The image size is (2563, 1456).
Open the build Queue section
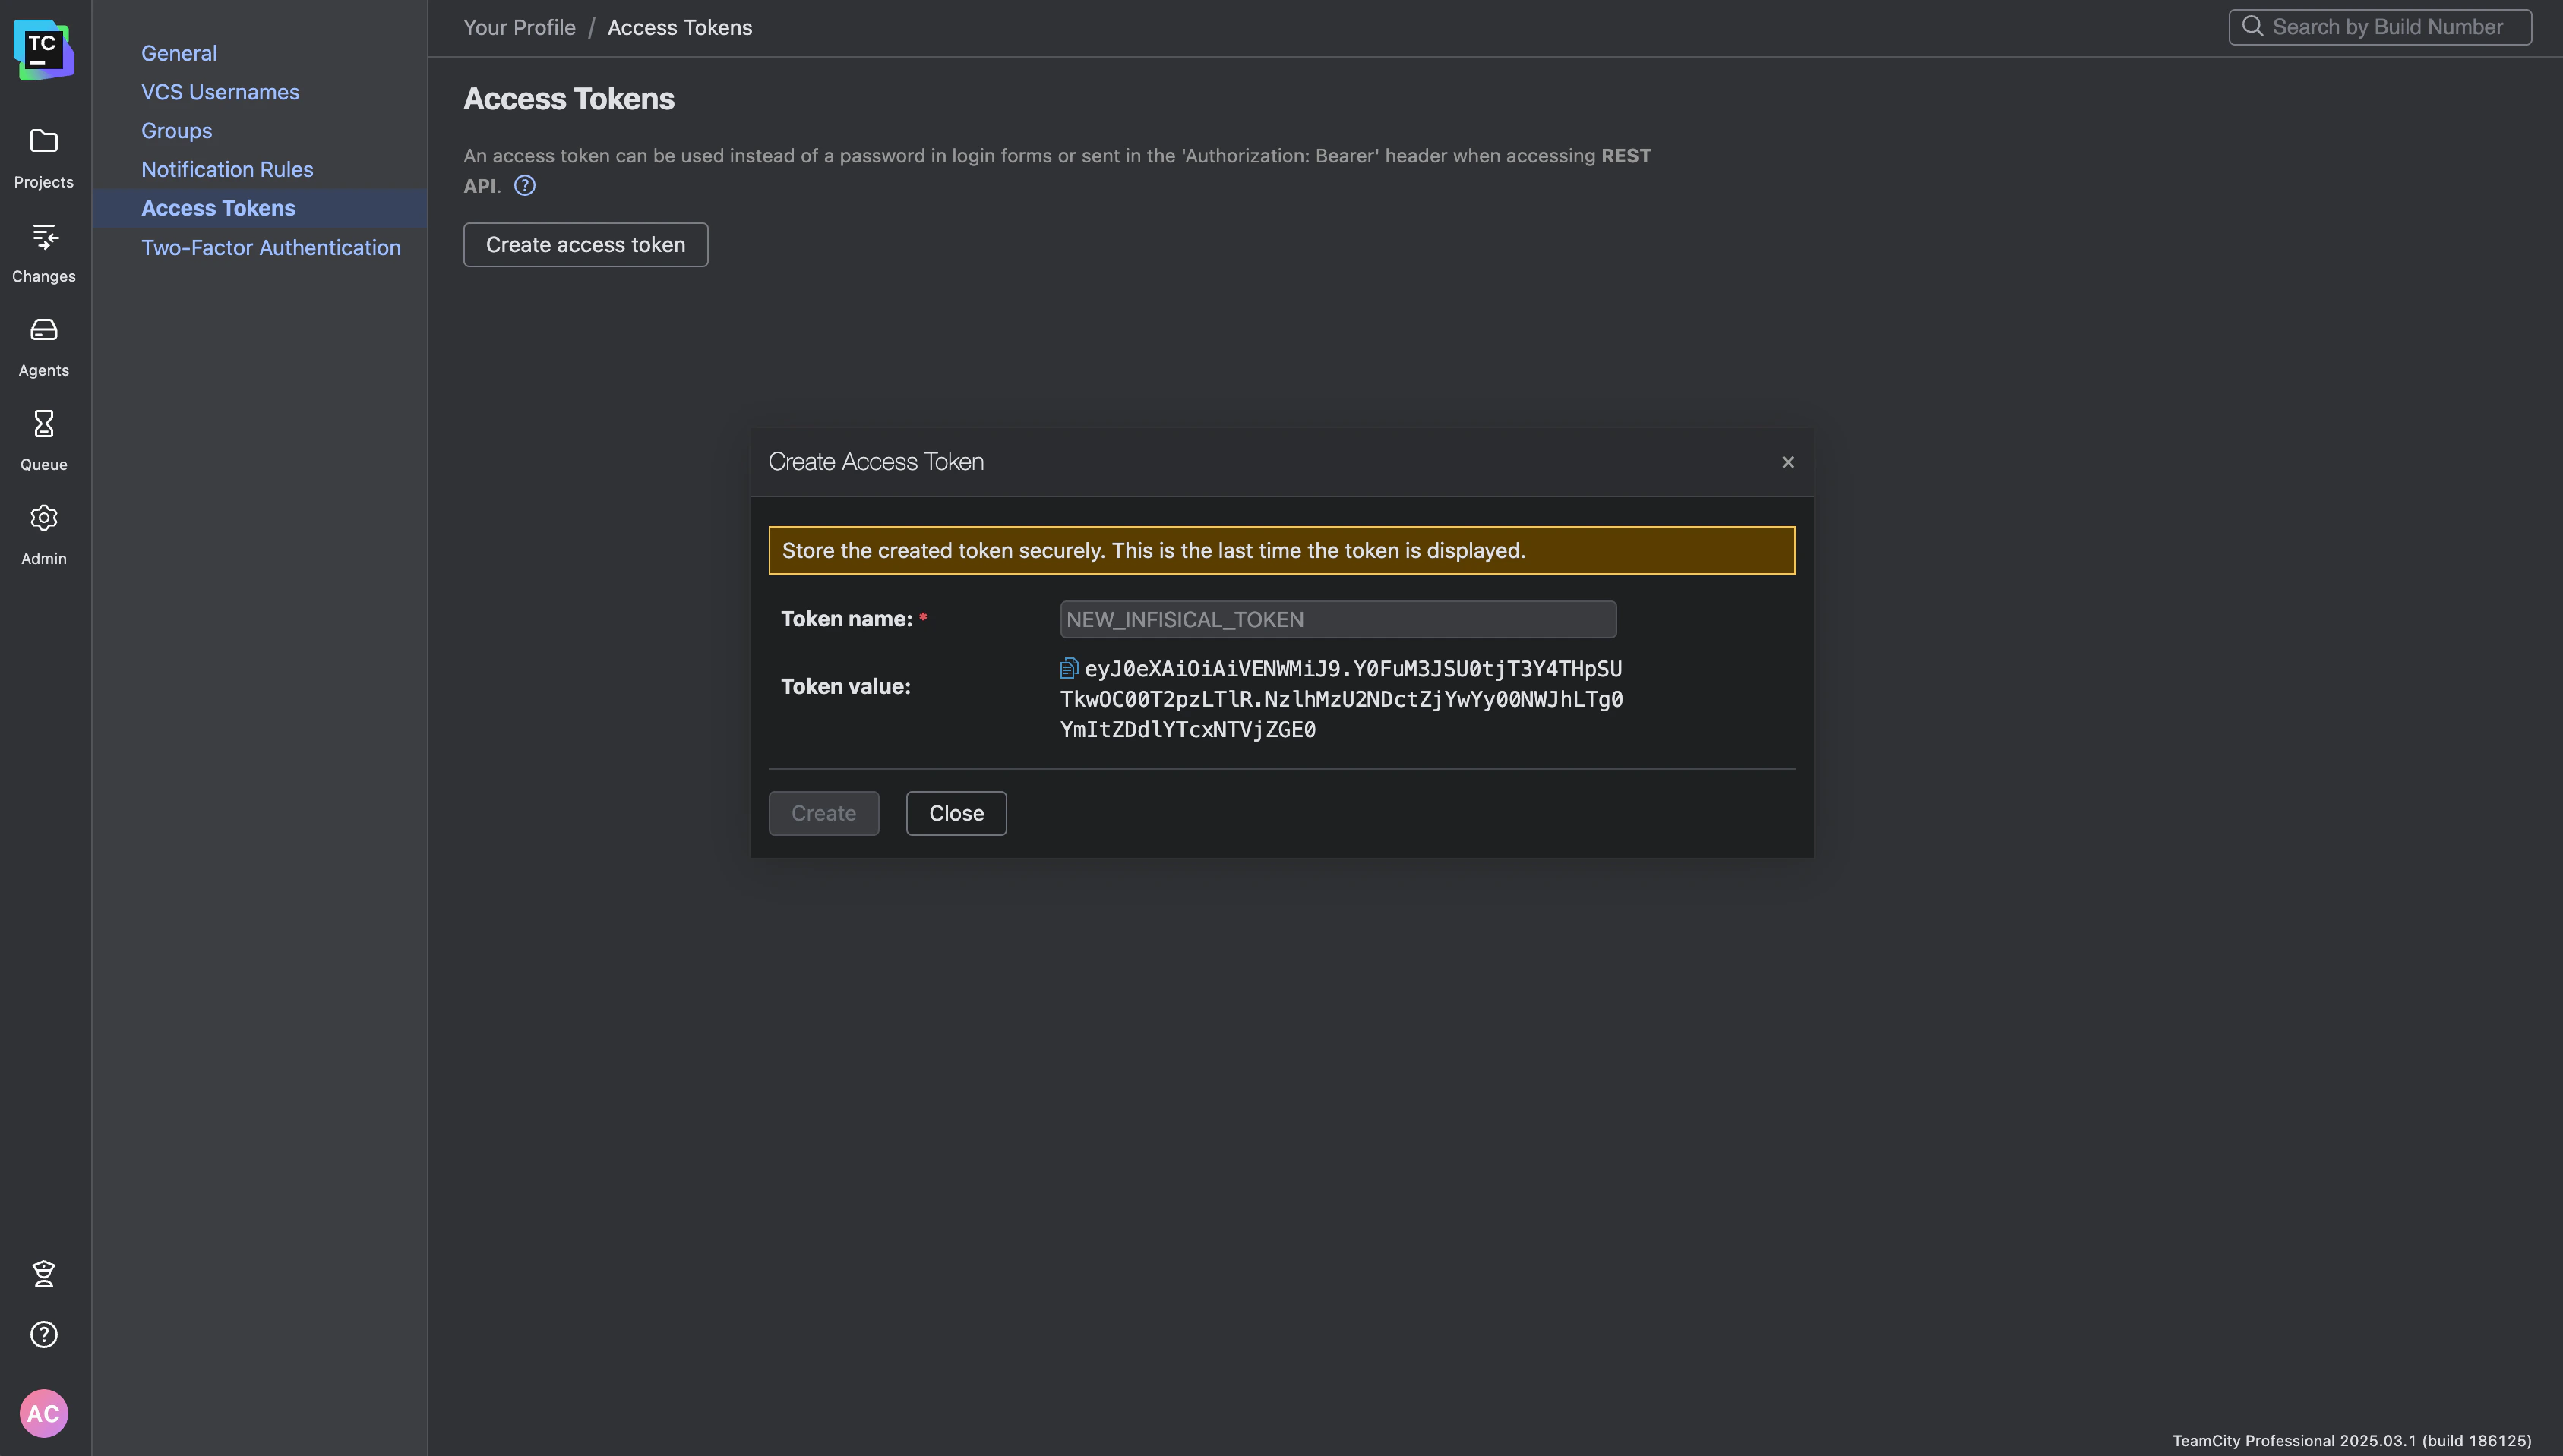(43, 440)
